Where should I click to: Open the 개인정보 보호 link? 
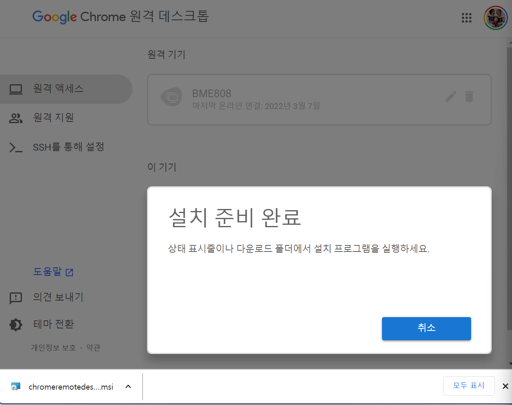(53, 347)
